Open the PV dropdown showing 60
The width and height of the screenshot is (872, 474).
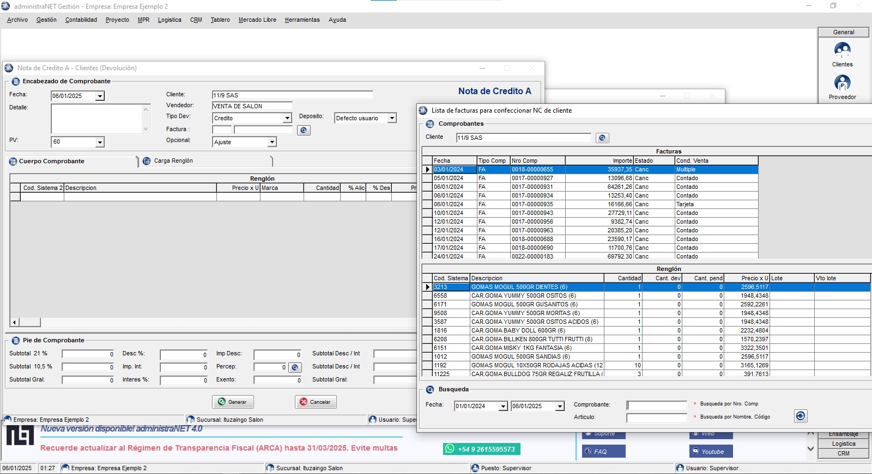pyautogui.click(x=100, y=142)
